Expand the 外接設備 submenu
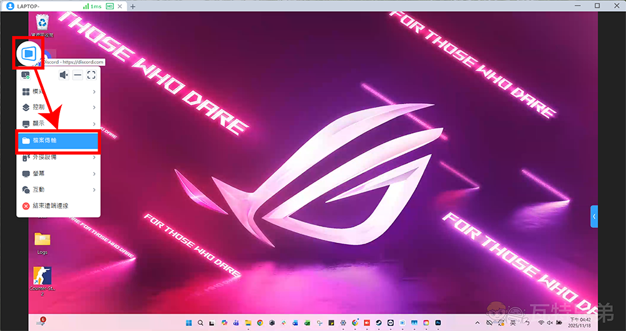626x331 pixels. pyautogui.click(x=58, y=157)
